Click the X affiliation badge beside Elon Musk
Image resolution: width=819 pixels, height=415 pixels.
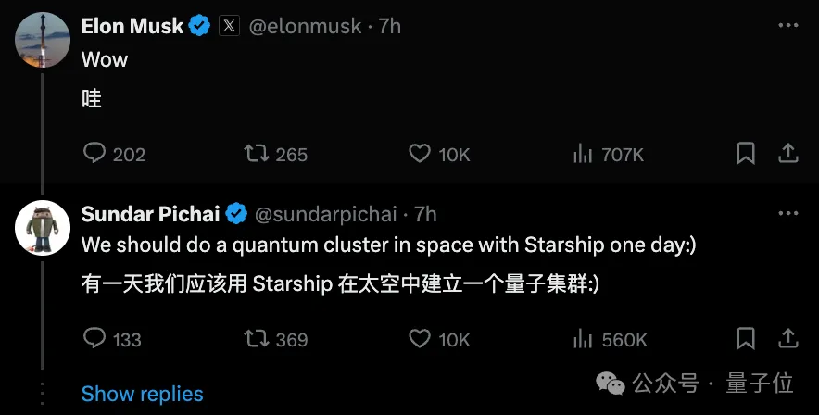(x=229, y=26)
